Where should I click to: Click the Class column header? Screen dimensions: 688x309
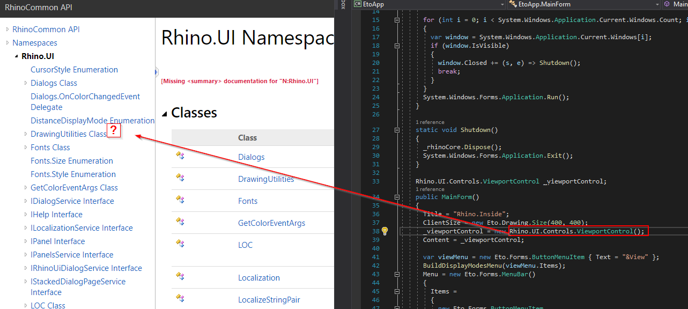click(x=247, y=138)
